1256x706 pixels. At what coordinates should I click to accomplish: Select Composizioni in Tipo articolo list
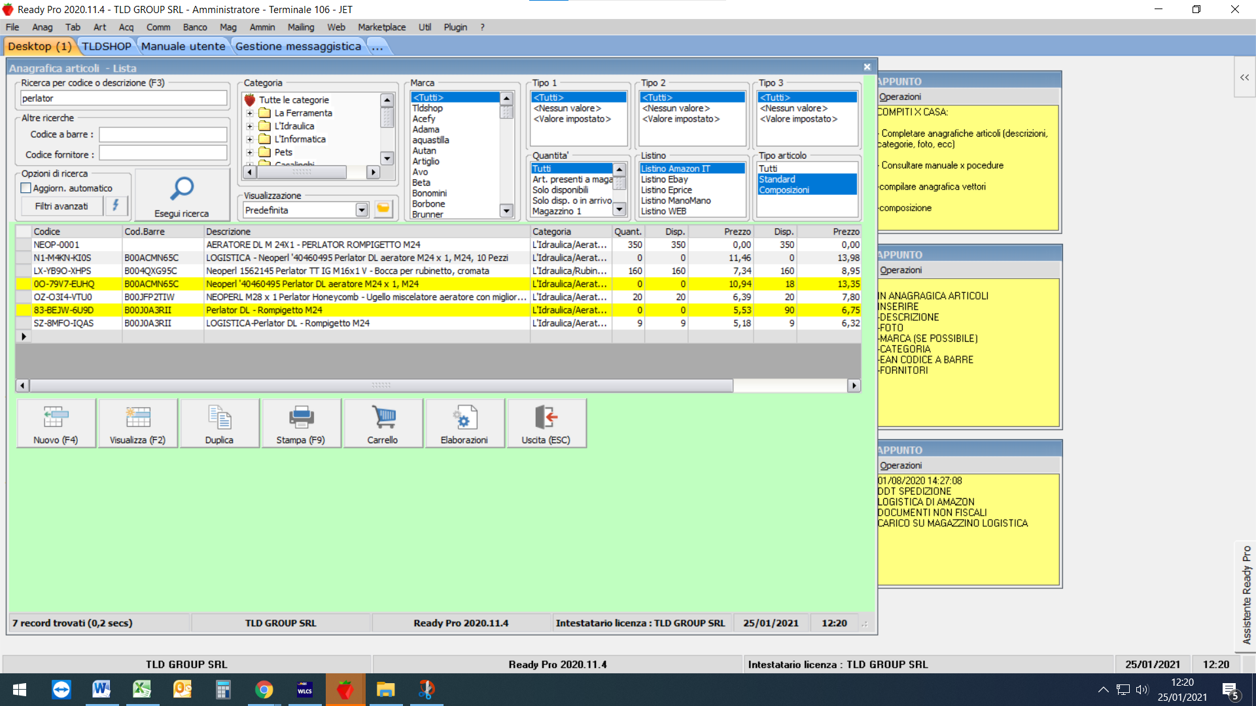click(807, 190)
